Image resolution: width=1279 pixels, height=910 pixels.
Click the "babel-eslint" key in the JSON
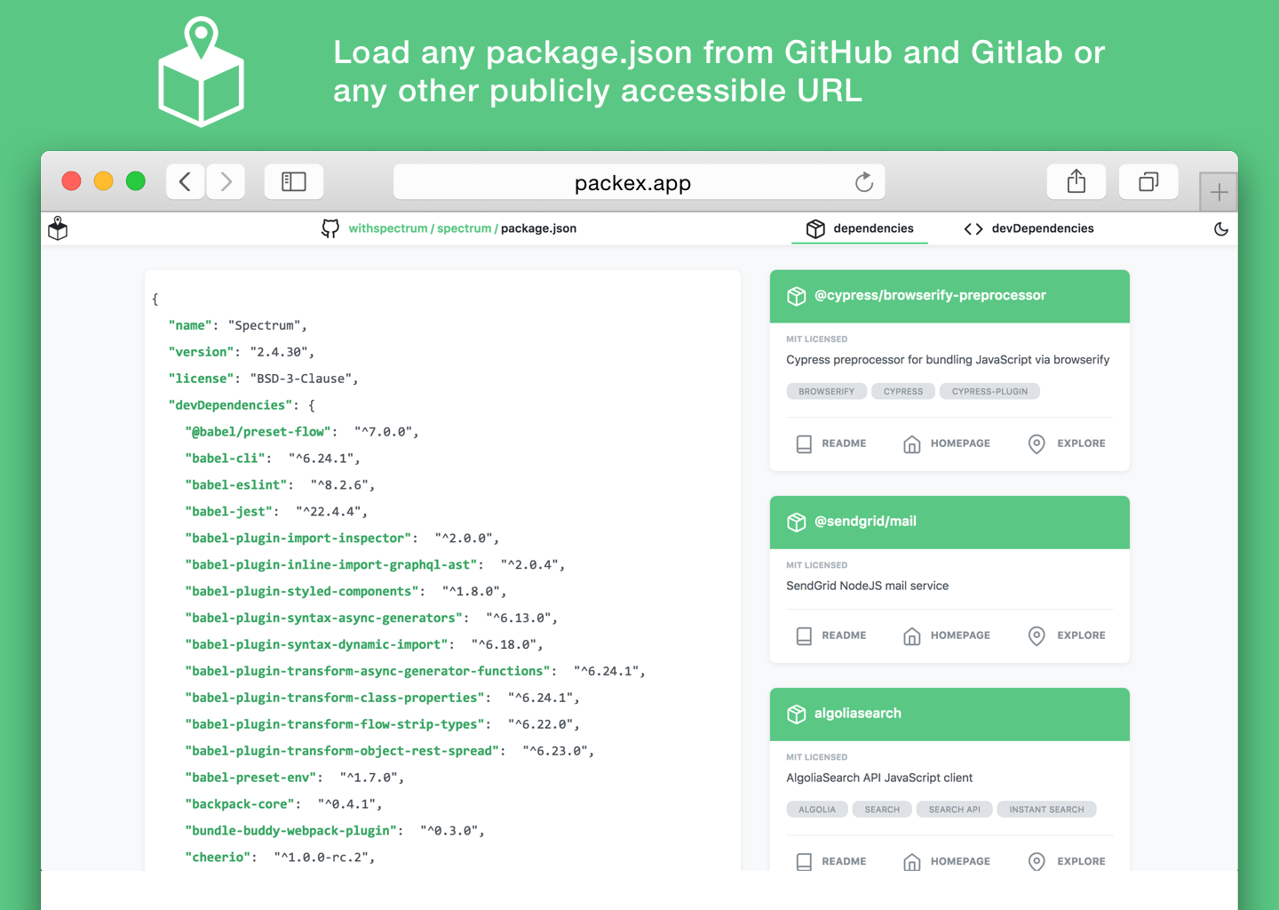[x=236, y=485]
